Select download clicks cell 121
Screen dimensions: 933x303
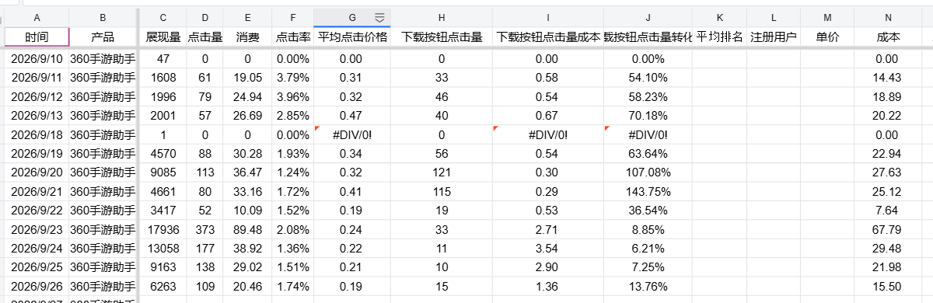[x=441, y=172]
